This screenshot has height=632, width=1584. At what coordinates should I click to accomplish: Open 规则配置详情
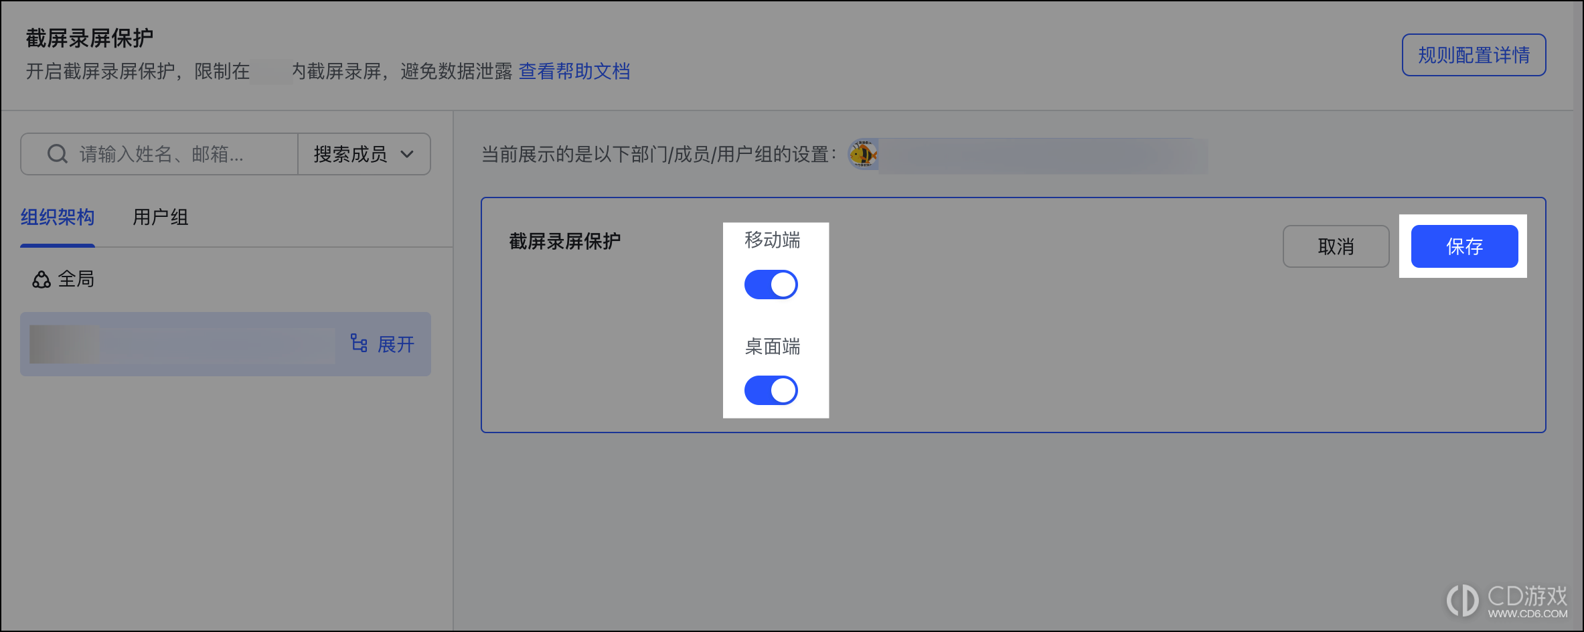click(x=1474, y=55)
